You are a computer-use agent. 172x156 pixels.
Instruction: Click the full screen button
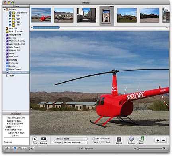(x=31, y=148)
